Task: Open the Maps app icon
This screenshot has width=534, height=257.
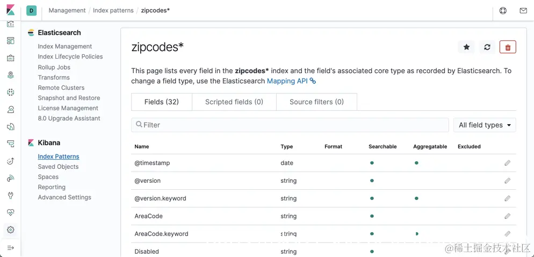Action: coord(10,75)
